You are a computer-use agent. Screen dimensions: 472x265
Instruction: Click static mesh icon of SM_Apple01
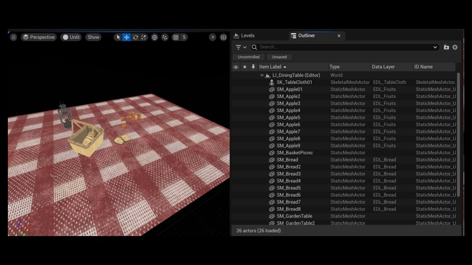(272, 89)
